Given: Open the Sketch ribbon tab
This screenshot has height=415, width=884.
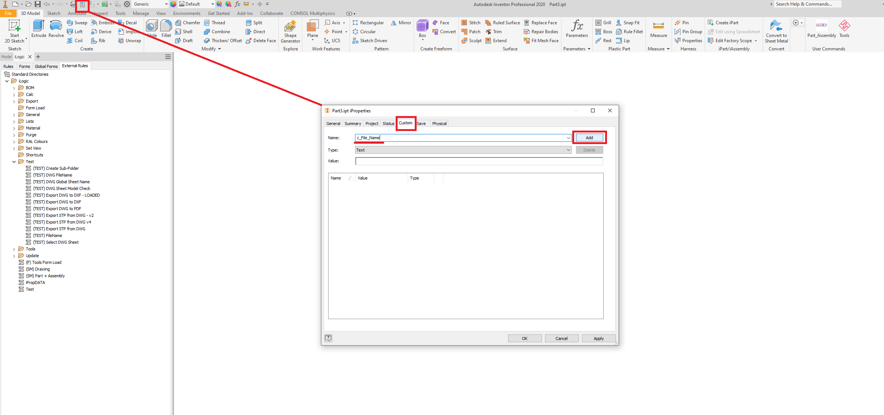Looking at the screenshot, I should pyautogui.click(x=54, y=13).
